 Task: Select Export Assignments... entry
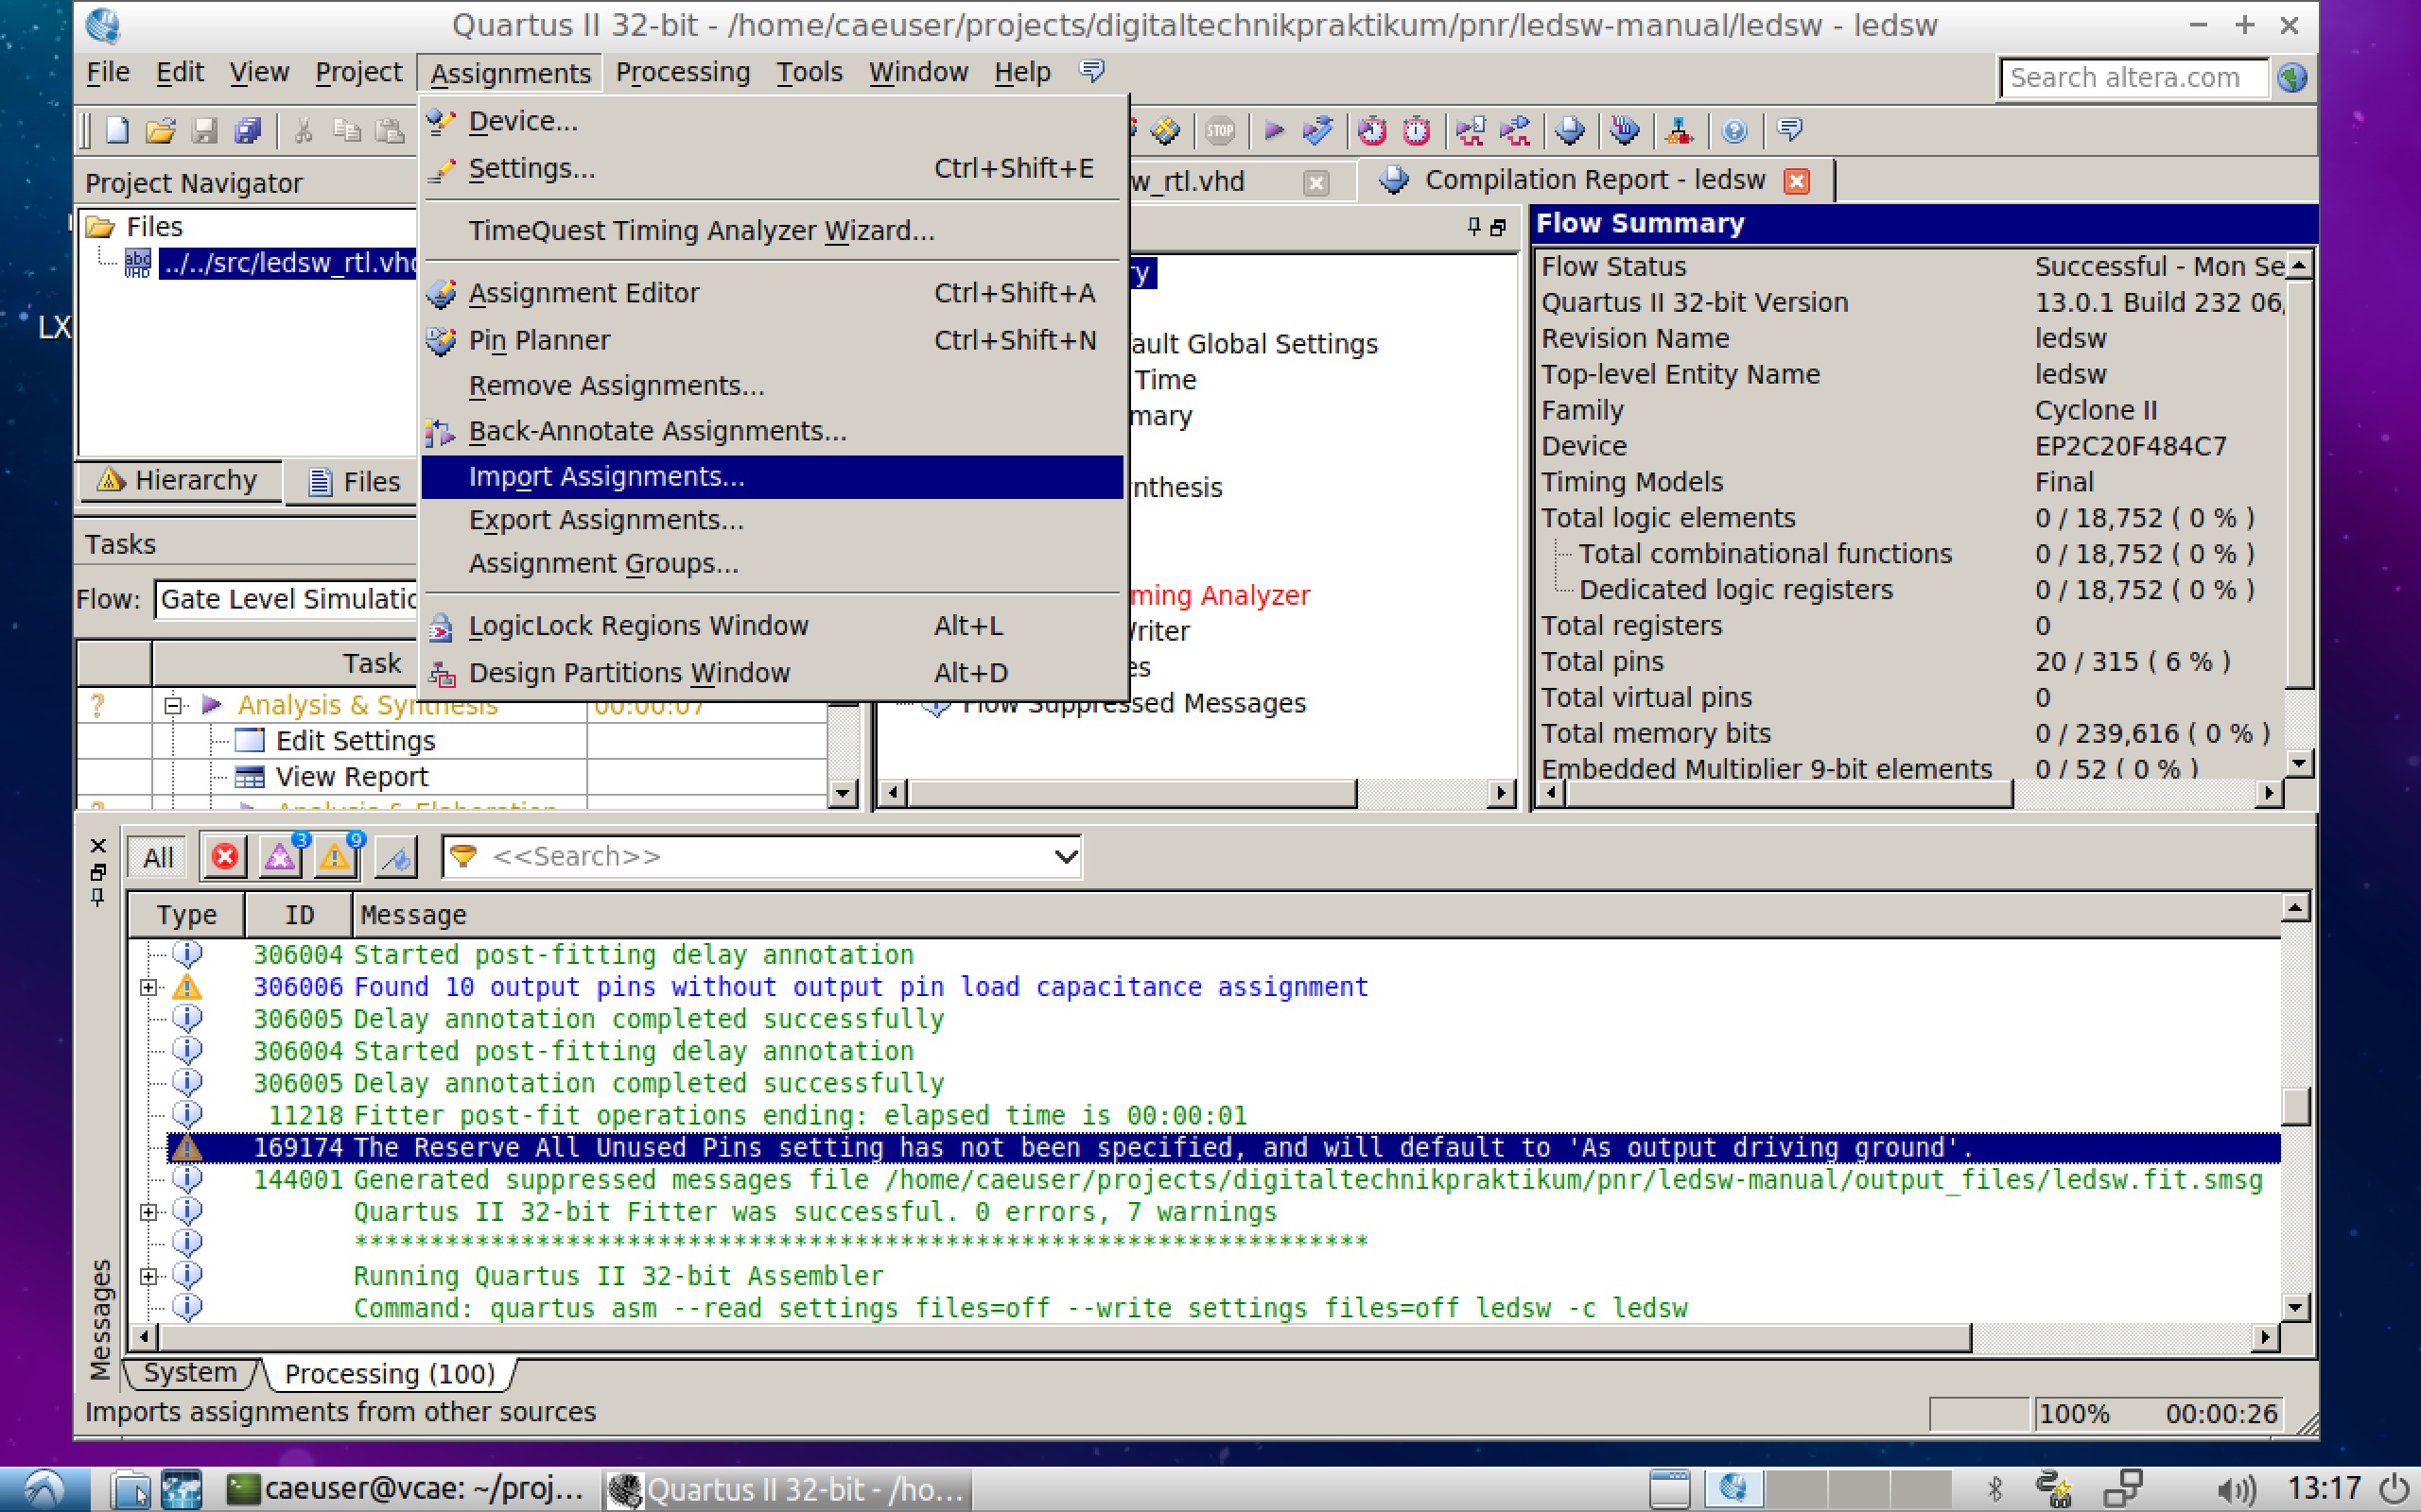(773, 520)
